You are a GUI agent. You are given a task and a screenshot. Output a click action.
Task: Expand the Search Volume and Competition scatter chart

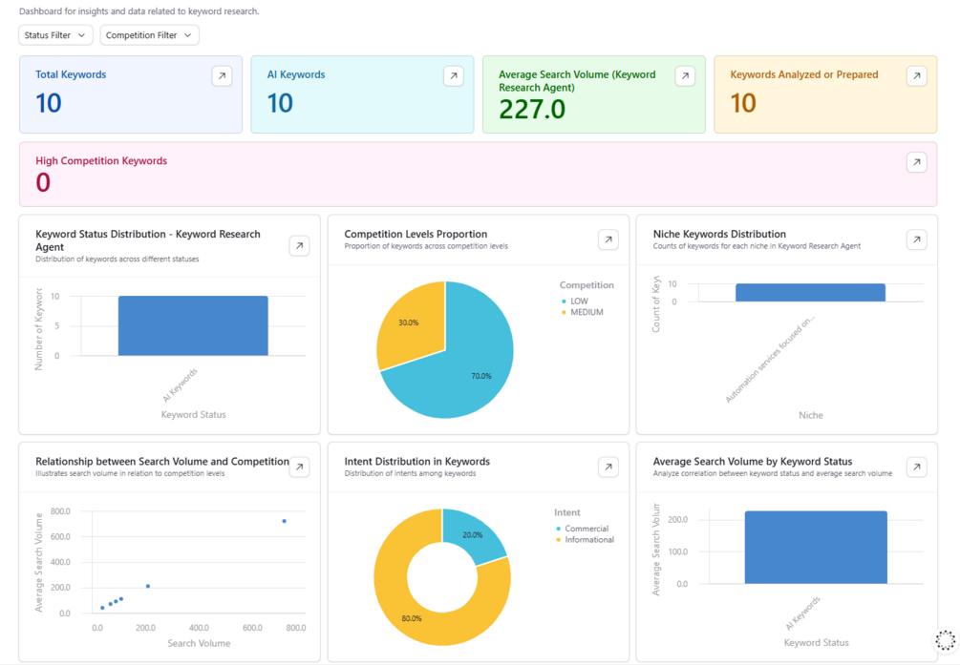[x=299, y=467]
